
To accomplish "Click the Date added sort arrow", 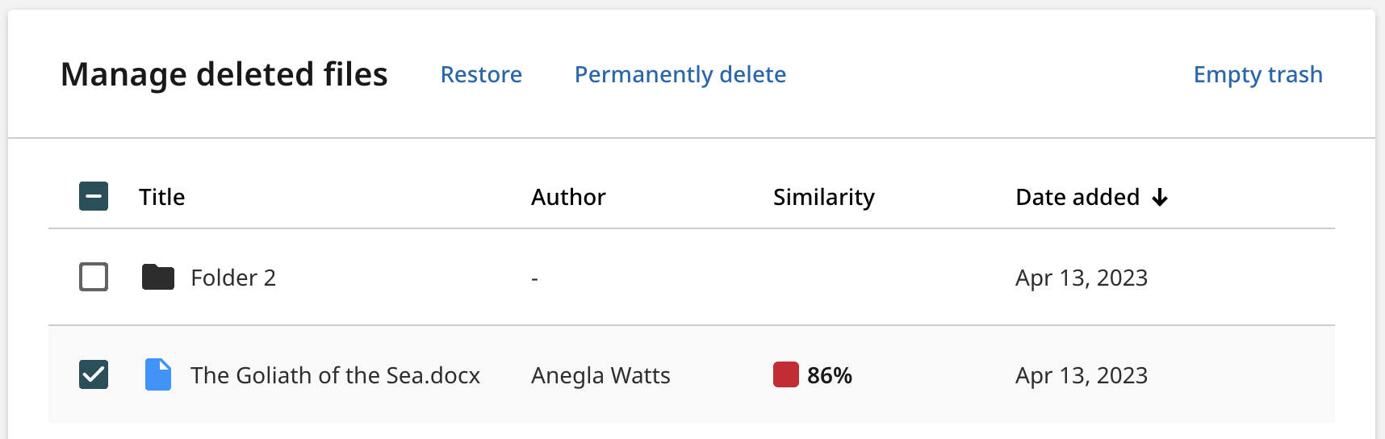I will 1160,197.
